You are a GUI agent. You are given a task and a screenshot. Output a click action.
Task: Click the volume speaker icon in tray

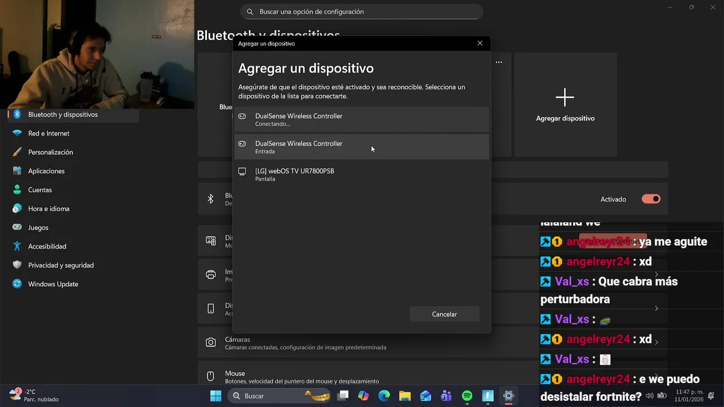click(x=649, y=396)
